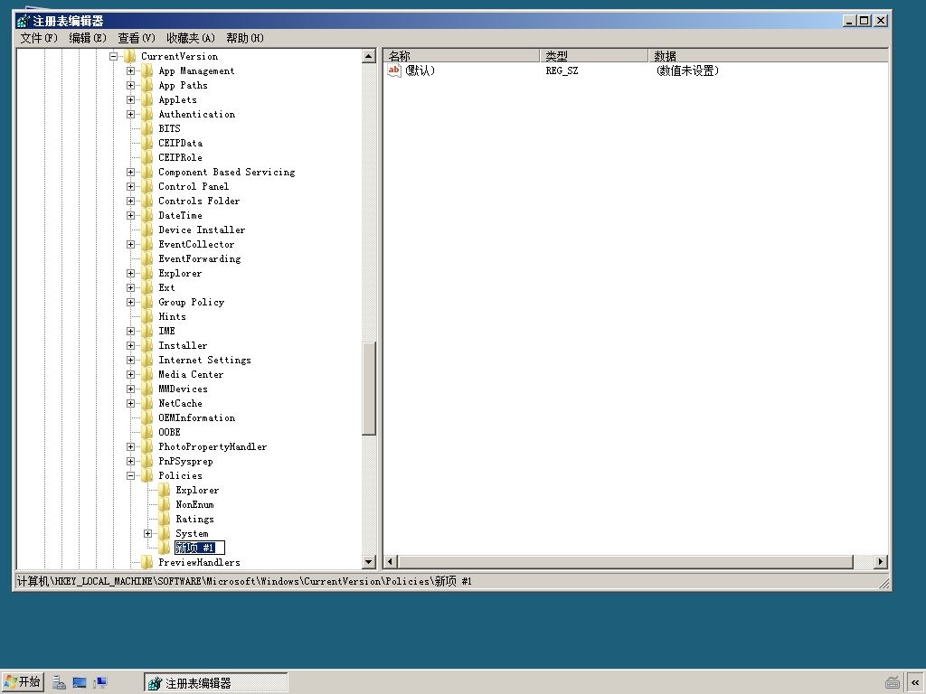
Task: Click the Hints folder icon
Action: (147, 316)
